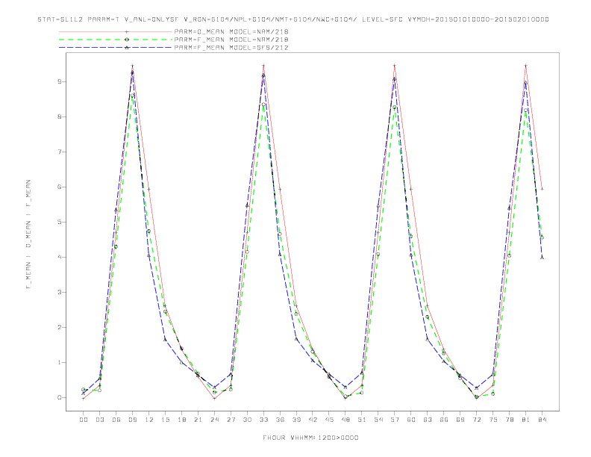Click y-axis tick label 0

[60, 397]
